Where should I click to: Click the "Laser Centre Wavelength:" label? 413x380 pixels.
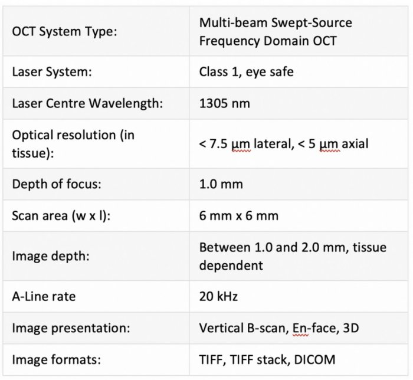(x=87, y=103)
